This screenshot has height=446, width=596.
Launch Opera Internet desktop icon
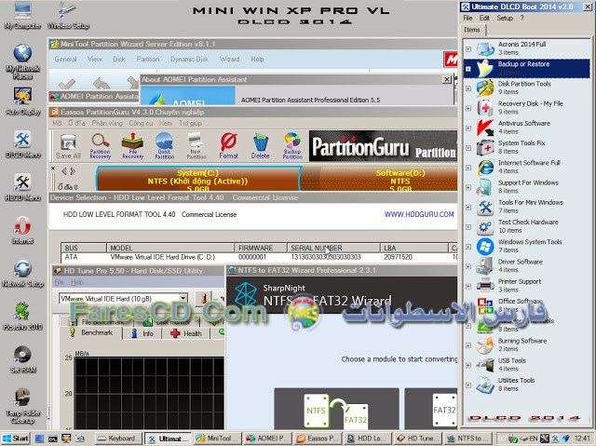point(22,230)
